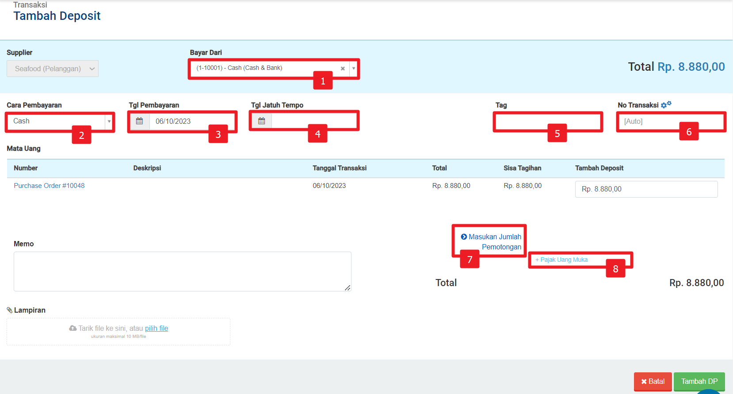Image resolution: width=733 pixels, height=394 pixels.
Task: Click the cloud upload icon
Action: point(73,328)
